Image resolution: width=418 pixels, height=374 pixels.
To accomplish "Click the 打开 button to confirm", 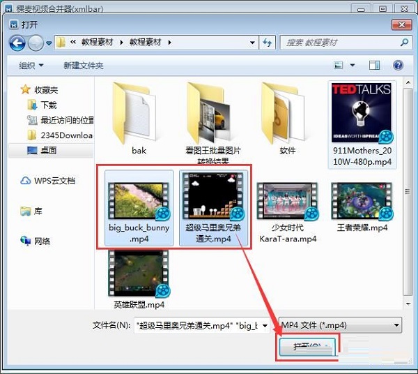I will pos(307,347).
